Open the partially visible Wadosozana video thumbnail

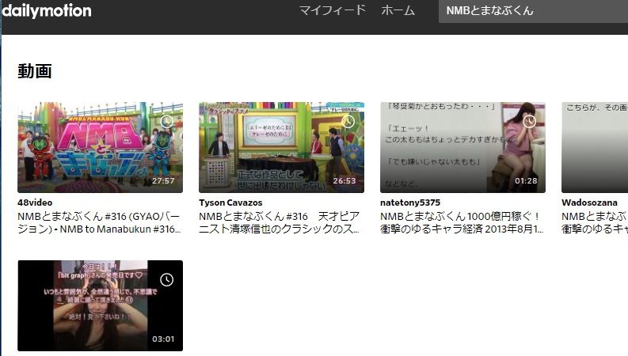(x=595, y=148)
